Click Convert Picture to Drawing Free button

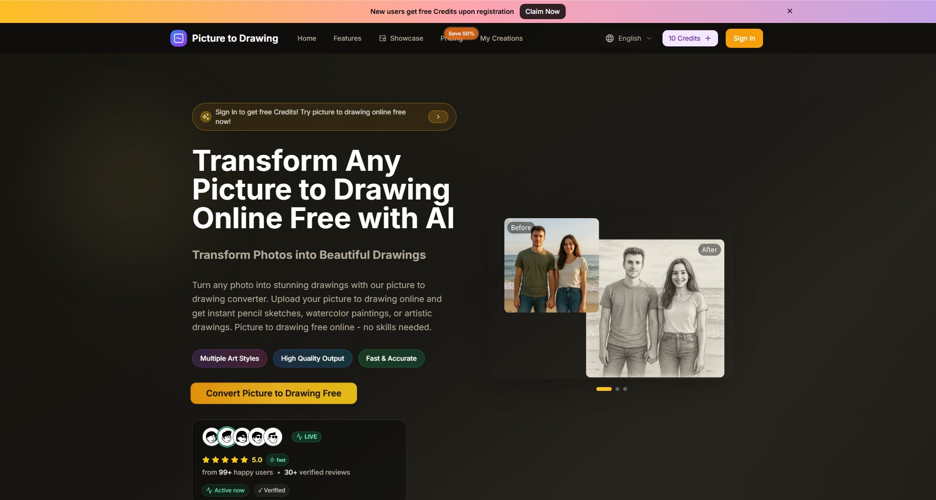(x=274, y=393)
